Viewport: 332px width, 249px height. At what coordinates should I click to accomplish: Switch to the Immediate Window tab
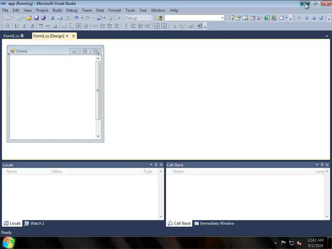click(x=214, y=223)
